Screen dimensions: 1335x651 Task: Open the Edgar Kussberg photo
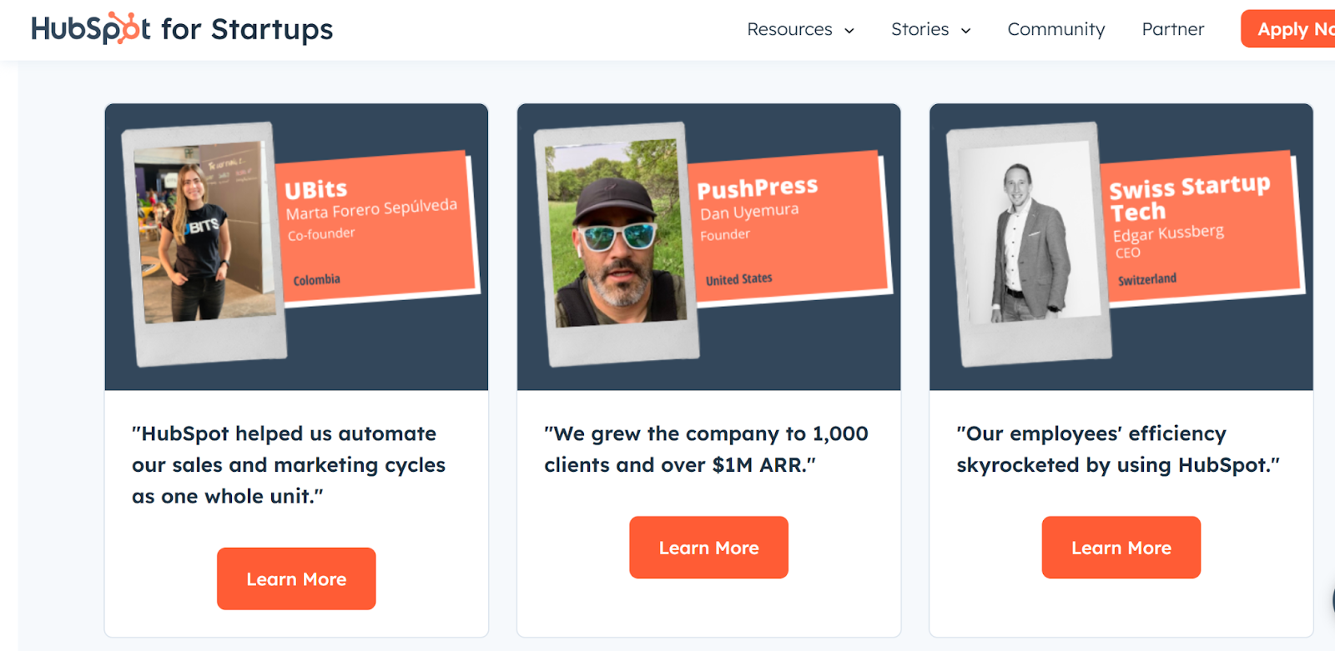(x=1029, y=234)
